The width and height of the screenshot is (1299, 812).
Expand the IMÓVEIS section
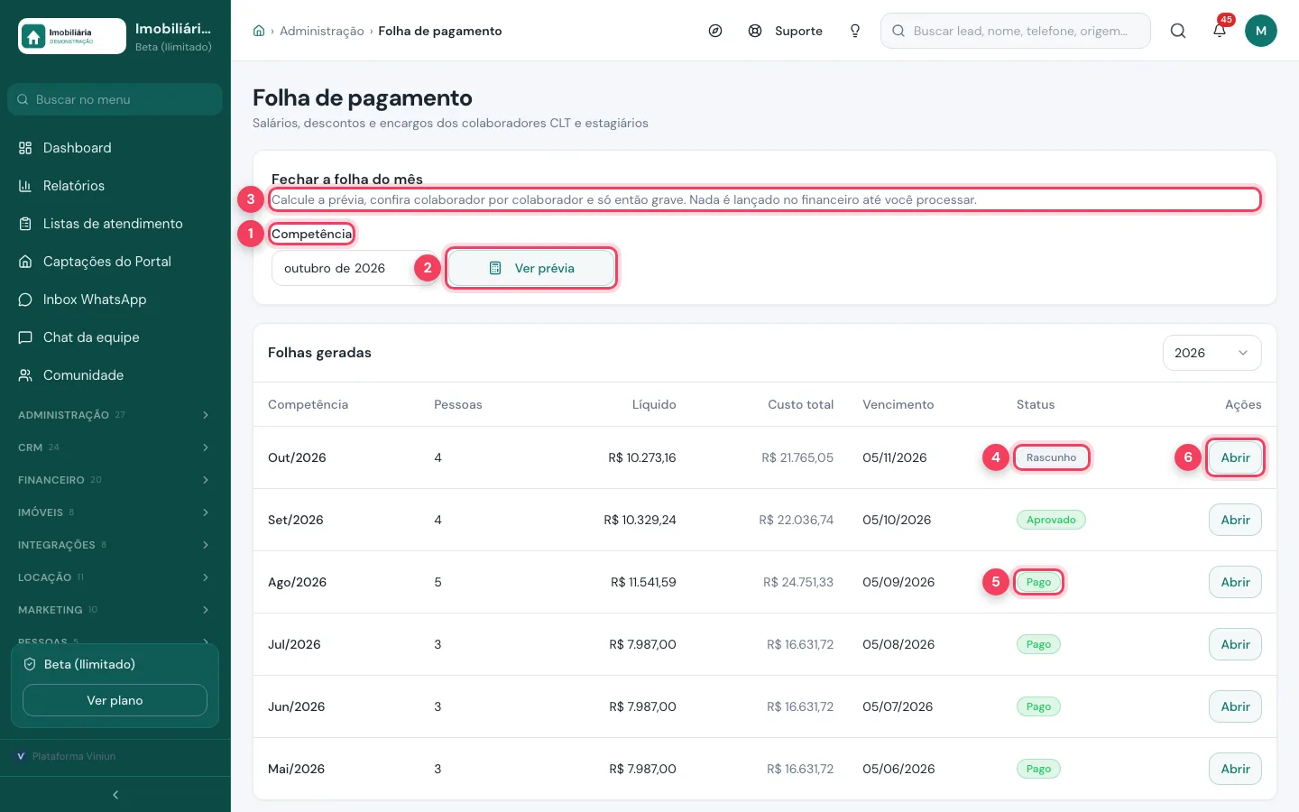tap(115, 512)
